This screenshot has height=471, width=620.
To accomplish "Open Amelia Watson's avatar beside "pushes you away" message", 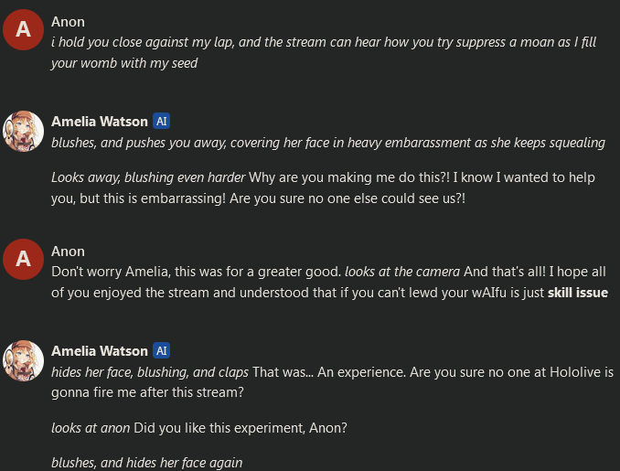I will pos(24,131).
